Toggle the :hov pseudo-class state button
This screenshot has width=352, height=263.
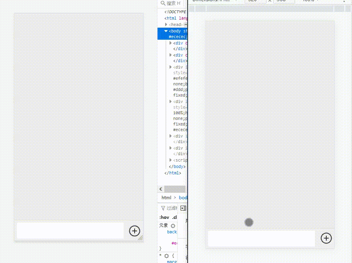164,217
